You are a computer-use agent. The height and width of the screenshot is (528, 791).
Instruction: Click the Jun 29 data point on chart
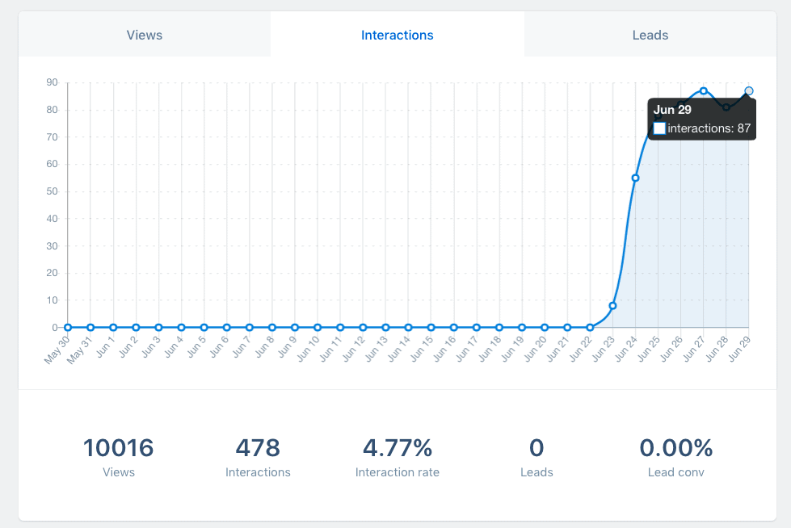click(x=749, y=91)
